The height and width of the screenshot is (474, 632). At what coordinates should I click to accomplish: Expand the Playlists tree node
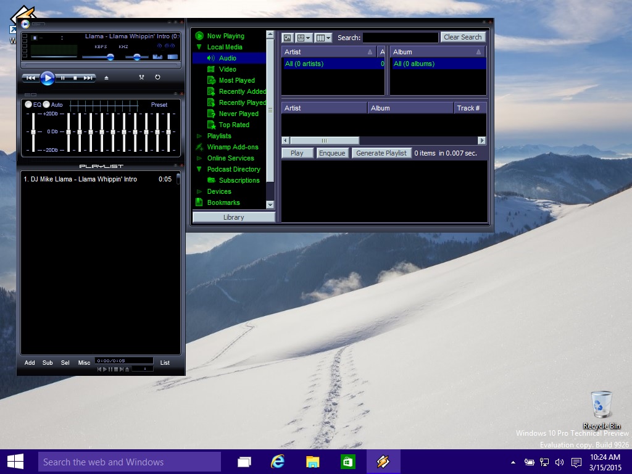pyautogui.click(x=199, y=136)
